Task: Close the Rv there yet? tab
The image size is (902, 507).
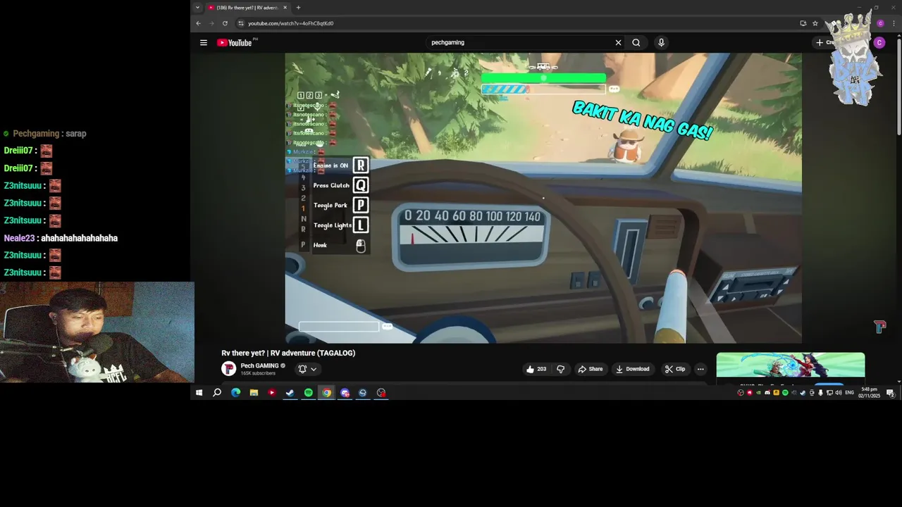Action: [x=285, y=8]
